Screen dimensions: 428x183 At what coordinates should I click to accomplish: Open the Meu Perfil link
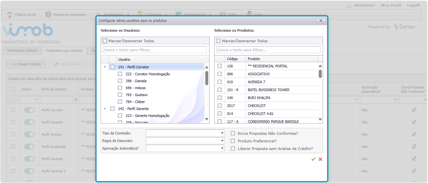pos(391,5)
